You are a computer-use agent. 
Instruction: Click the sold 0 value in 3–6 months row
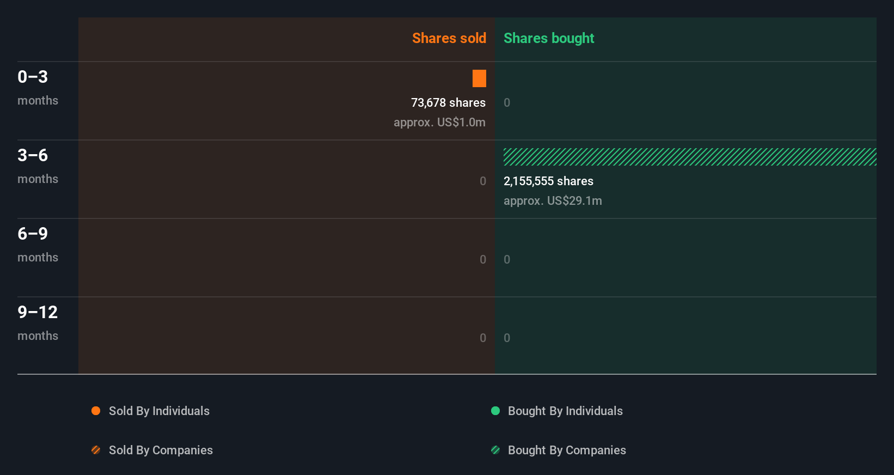pyautogui.click(x=483, y=181)
